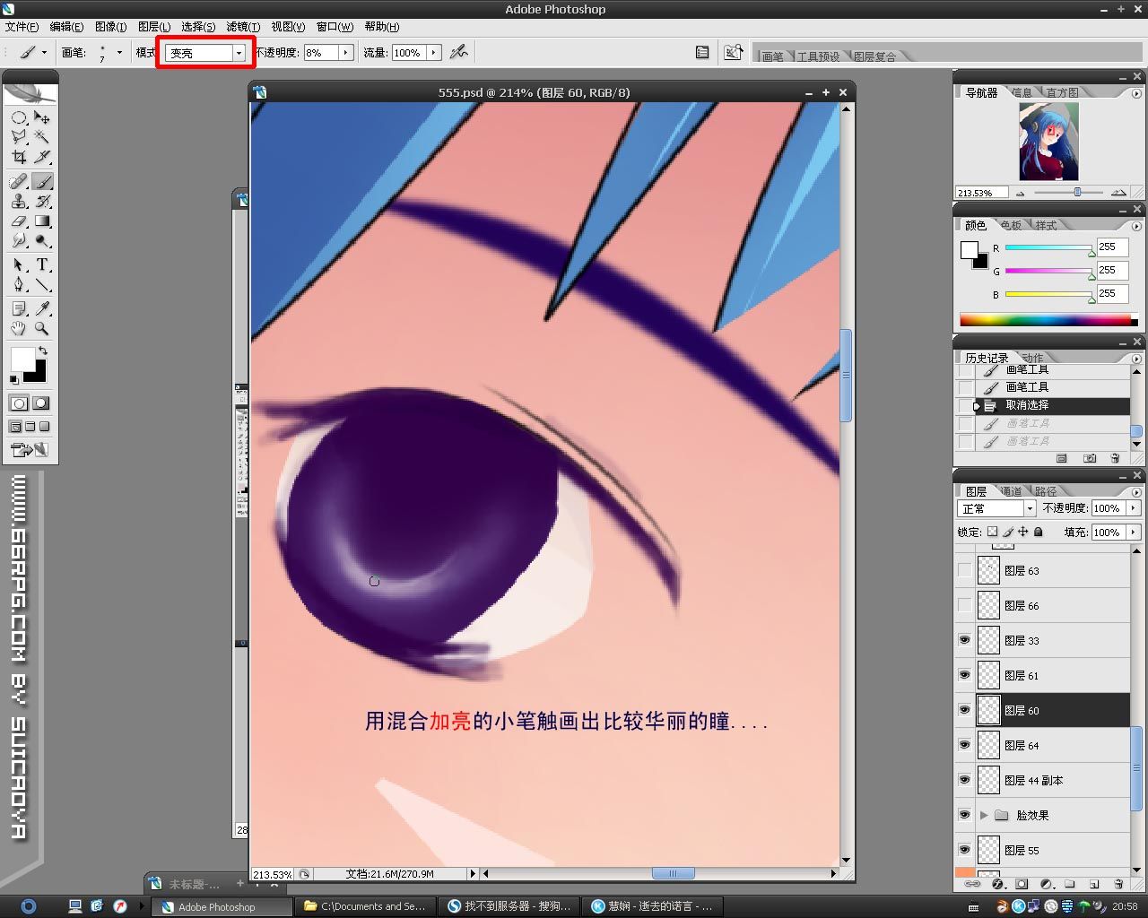Open the 滤镜 menu
This screenshot has height=918, width=1148.
(x=242, y=27)
